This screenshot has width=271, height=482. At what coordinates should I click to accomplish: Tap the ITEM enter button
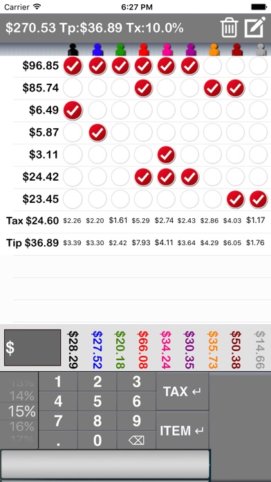click(x=183, y=430)
